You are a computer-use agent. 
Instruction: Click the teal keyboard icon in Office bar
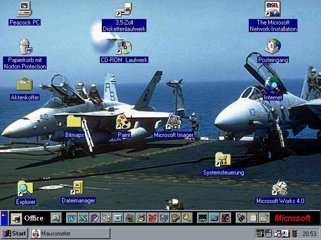coord(214,218)
